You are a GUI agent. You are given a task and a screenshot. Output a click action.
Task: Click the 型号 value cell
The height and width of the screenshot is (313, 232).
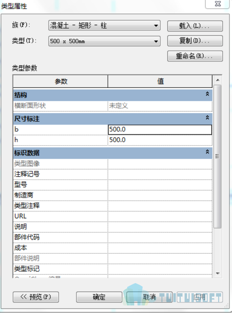click(160, 185)
